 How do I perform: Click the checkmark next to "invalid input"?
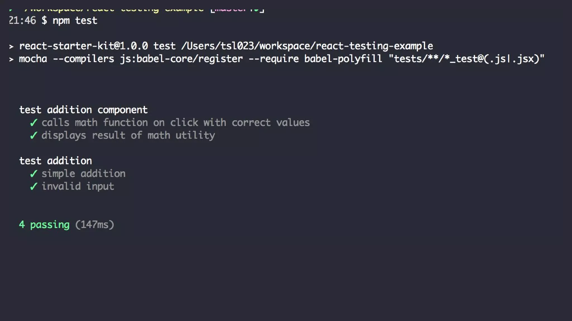tap(34, 186)
